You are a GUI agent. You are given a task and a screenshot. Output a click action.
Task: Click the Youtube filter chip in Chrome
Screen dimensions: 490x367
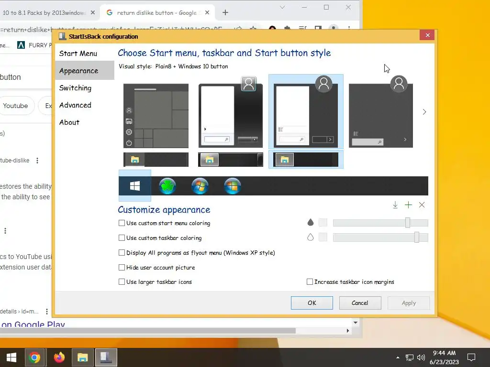click(x=15, y=106)
